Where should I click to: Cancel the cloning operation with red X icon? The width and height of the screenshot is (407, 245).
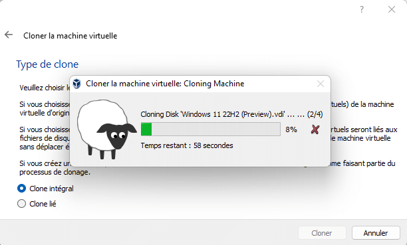(315, 129)
